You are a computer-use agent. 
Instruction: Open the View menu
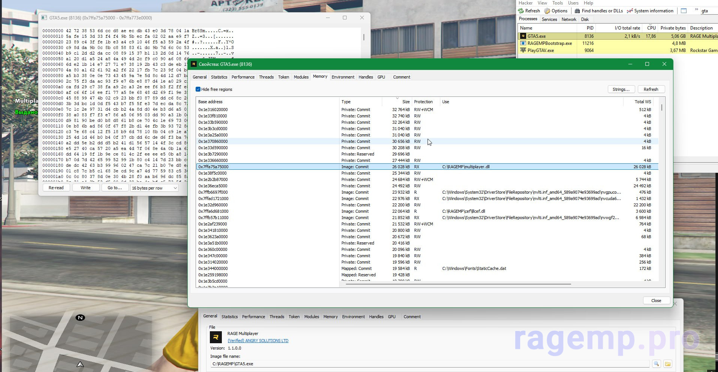pyautogui.click(x=542, y=3)
